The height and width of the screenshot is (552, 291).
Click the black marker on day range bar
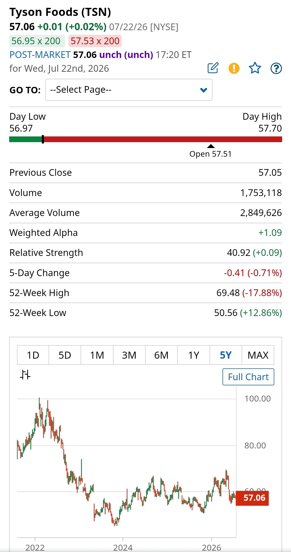point(43,139)
